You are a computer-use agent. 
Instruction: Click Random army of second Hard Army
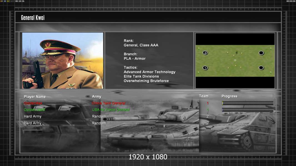pos(99,123)
